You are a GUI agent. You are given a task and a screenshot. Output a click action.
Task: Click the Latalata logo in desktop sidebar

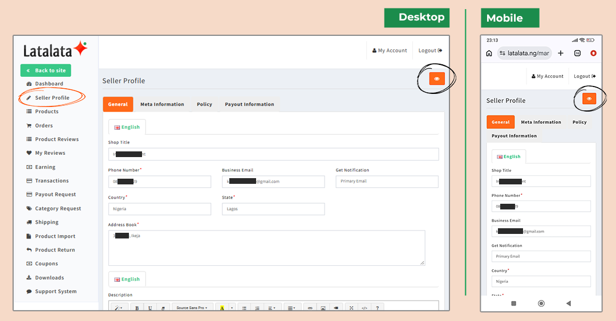point(55,50)
